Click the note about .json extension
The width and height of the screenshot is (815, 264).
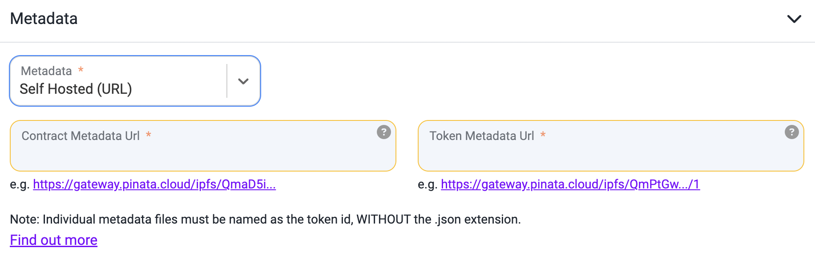[265, 219]
